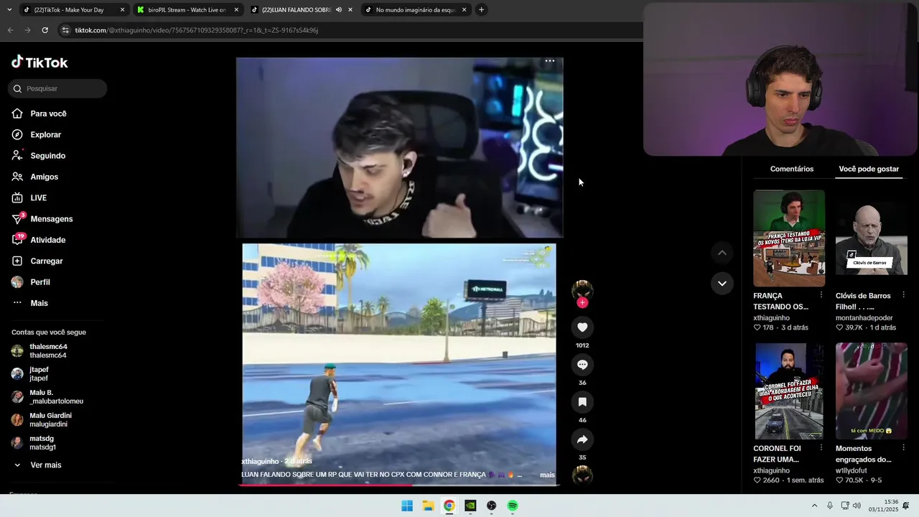Open Momentos engraçados video thumbnail
This screenshot has height=517, width=919.
(x=871, y=391)
